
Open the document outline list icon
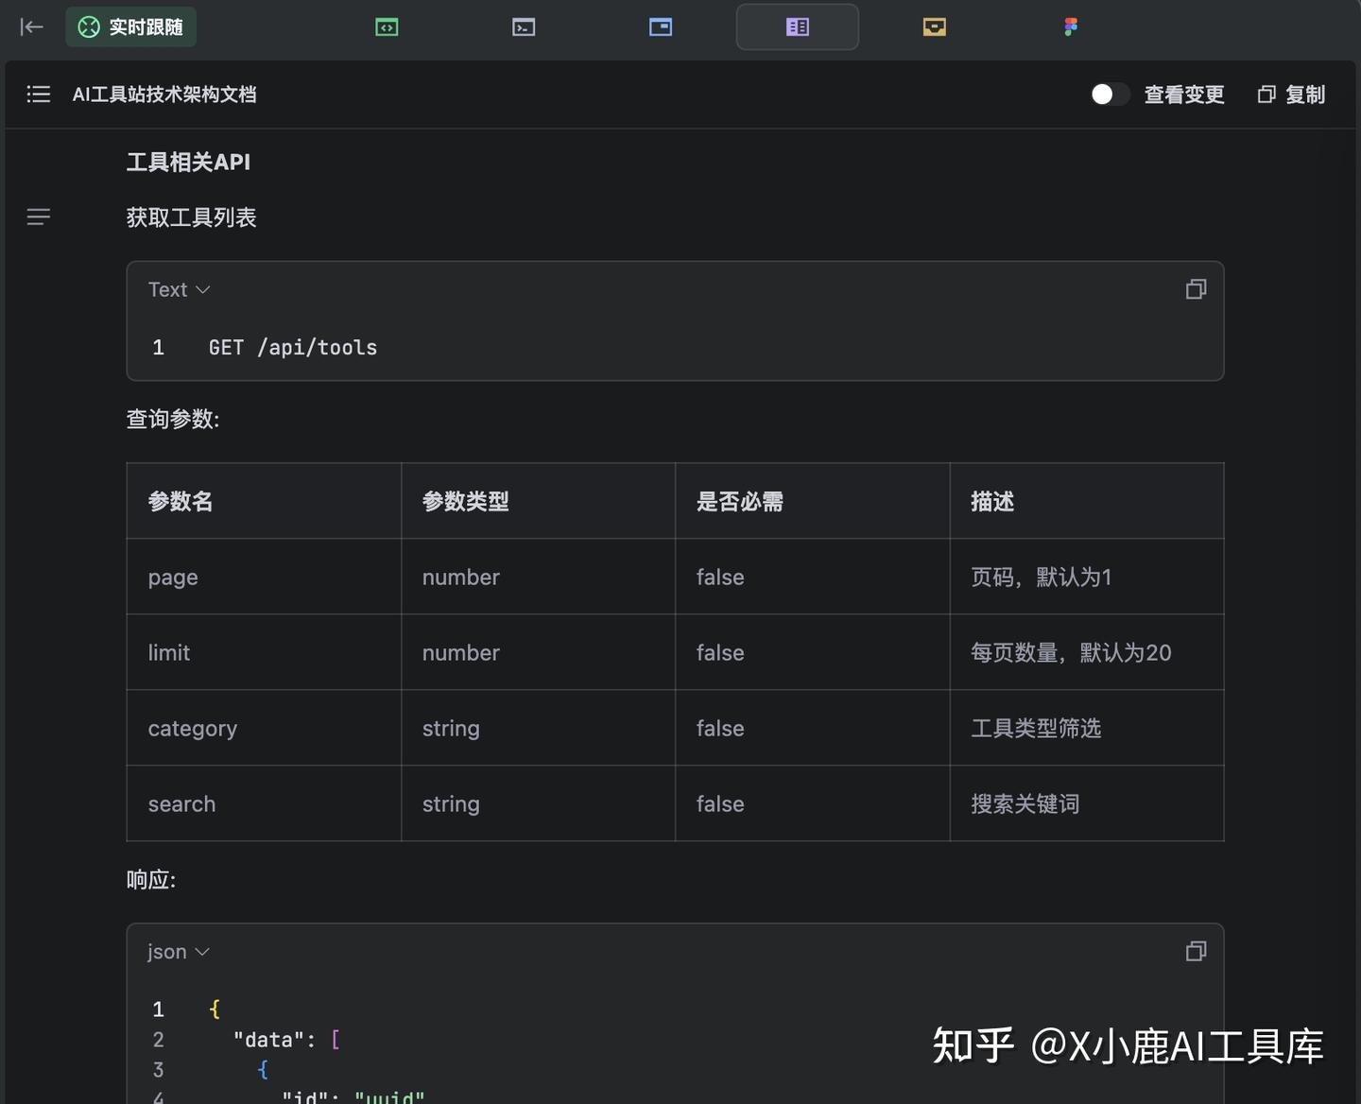[x=38, y=94]
